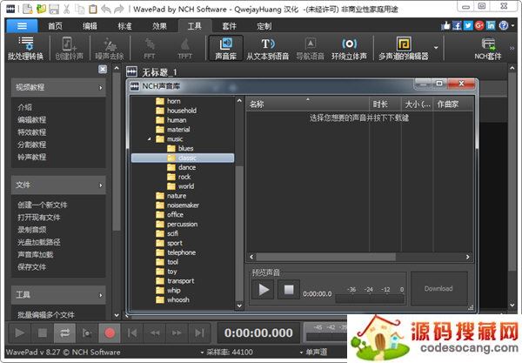The width and height of the screenshot is (522, 363).
Task: Play audio from the main transport bar
Action: (x=20, y=333)
